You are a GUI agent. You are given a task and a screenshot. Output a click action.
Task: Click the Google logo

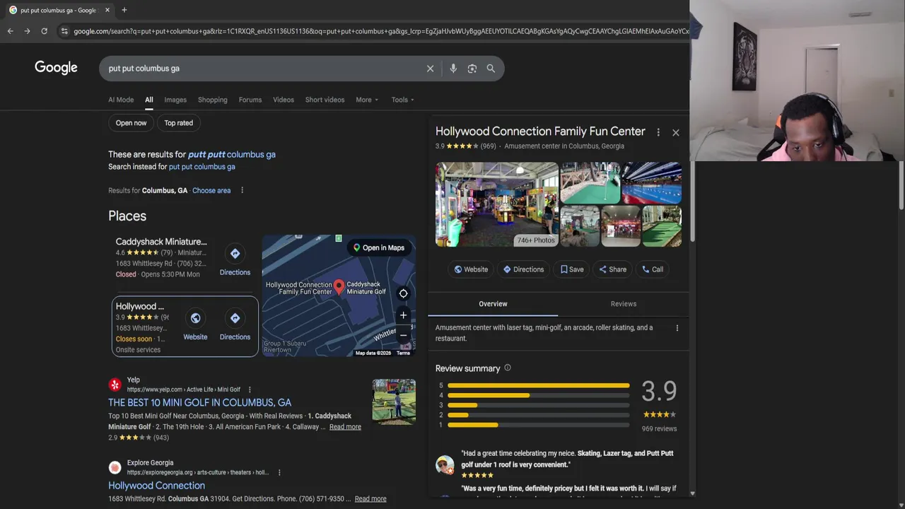[x=56, y=68]
